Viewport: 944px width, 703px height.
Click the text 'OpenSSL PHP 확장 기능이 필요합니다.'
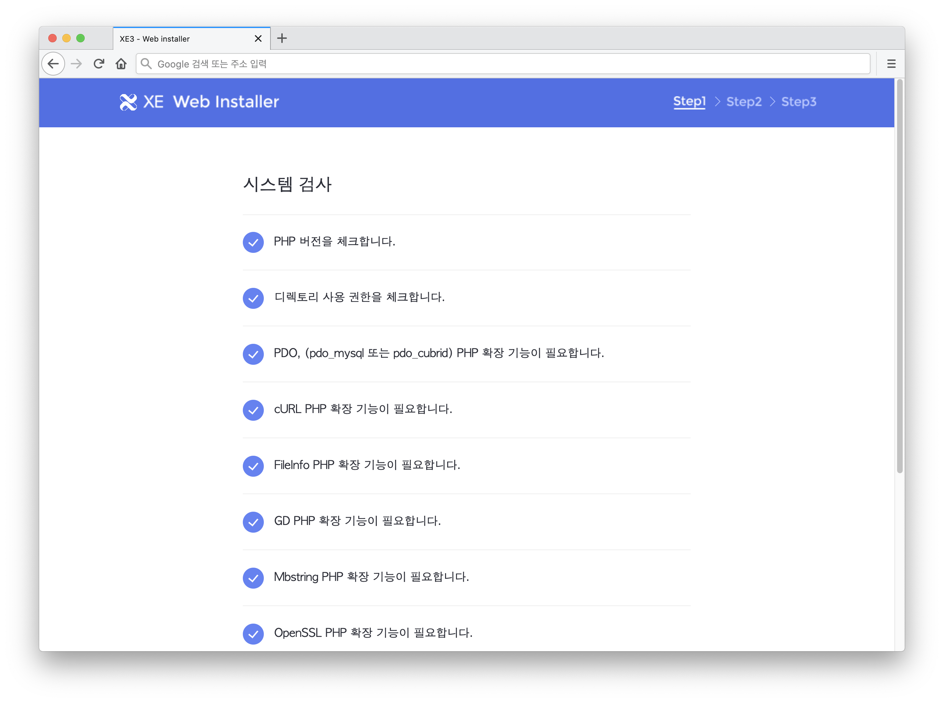tap(373, 633)
